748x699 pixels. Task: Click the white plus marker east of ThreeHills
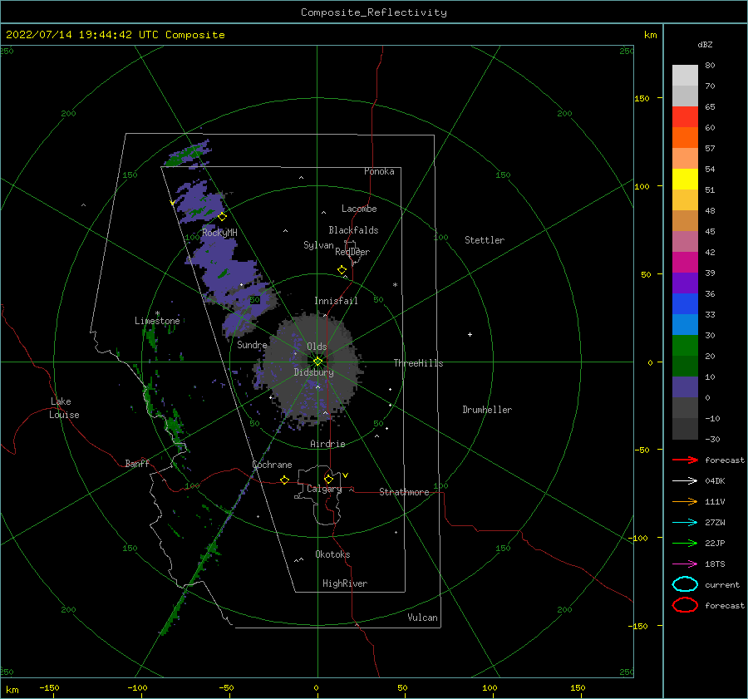pos(470,334)
